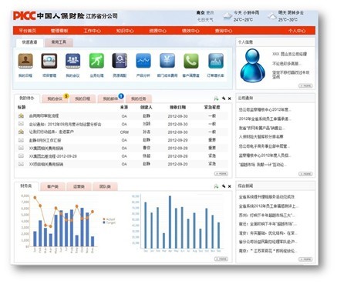Image resolution: width=337 pixels, height=284 pixels.
Task: Close the chart panel with its X icon
Action: pos(230,186)
